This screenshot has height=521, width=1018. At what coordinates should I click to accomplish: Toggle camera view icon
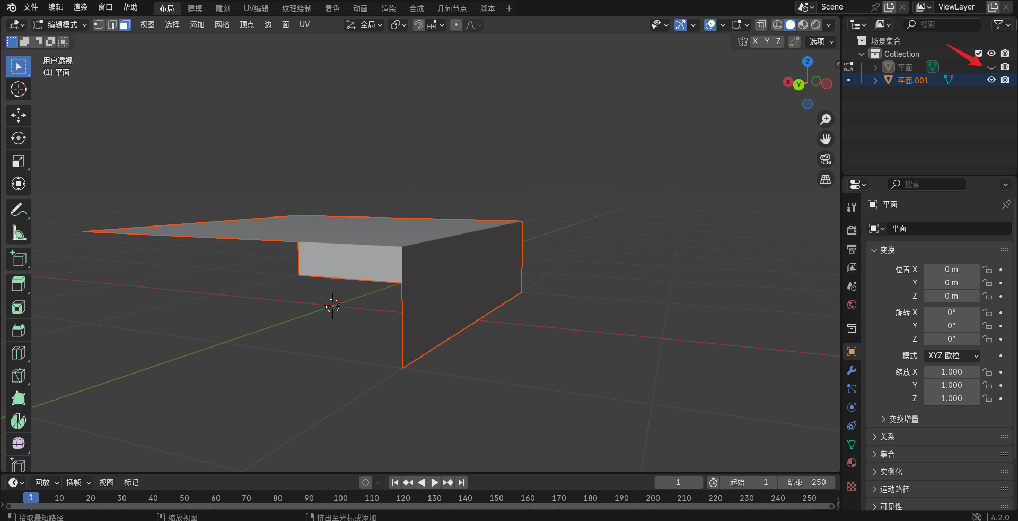(x=826, y=159)
